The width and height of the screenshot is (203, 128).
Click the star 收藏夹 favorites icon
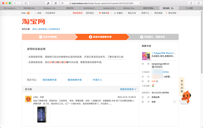(115, 13)
